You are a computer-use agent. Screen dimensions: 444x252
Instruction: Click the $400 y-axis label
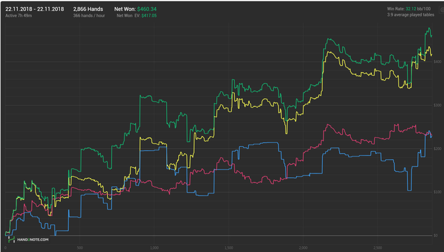[438, 61]
